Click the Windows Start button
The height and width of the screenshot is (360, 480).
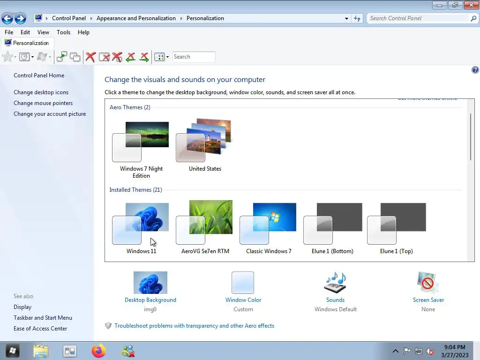(x=12, y=351)
